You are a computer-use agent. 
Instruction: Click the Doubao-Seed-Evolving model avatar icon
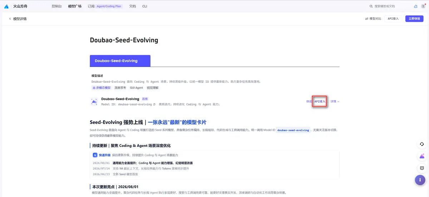pos(94,102)
